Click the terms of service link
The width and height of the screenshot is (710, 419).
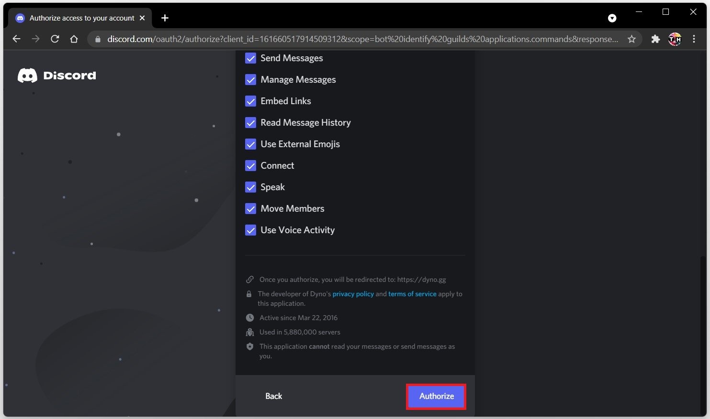tap(412, 294)
